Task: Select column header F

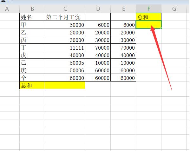Action: pos(149,9)
